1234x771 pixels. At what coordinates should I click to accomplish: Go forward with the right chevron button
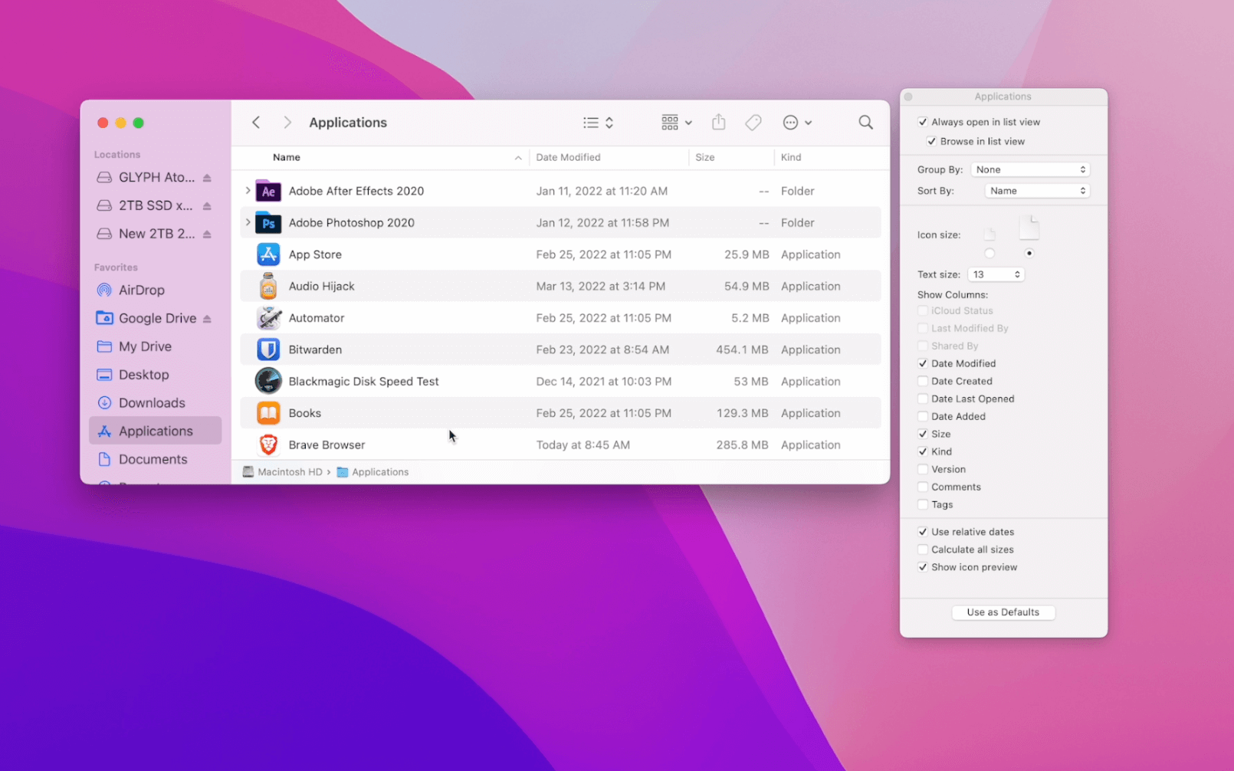click(287, 123)
